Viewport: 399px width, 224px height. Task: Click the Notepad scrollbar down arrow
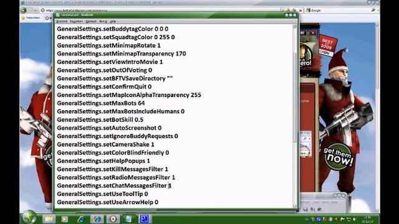click(x=295, y=206)
